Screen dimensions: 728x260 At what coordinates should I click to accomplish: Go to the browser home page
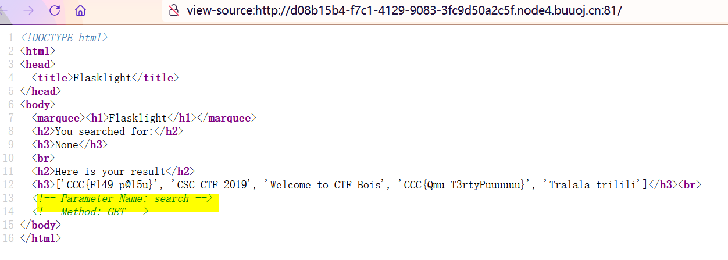pyautogui.click(x=81, y=10)
